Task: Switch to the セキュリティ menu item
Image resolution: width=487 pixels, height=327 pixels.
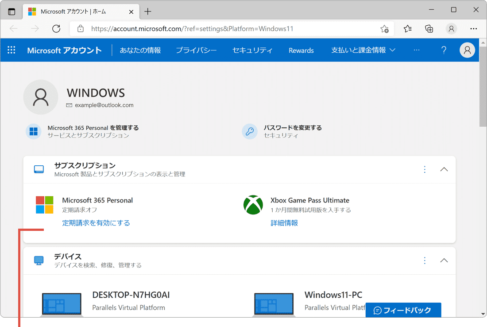Action: coord(252,50)
